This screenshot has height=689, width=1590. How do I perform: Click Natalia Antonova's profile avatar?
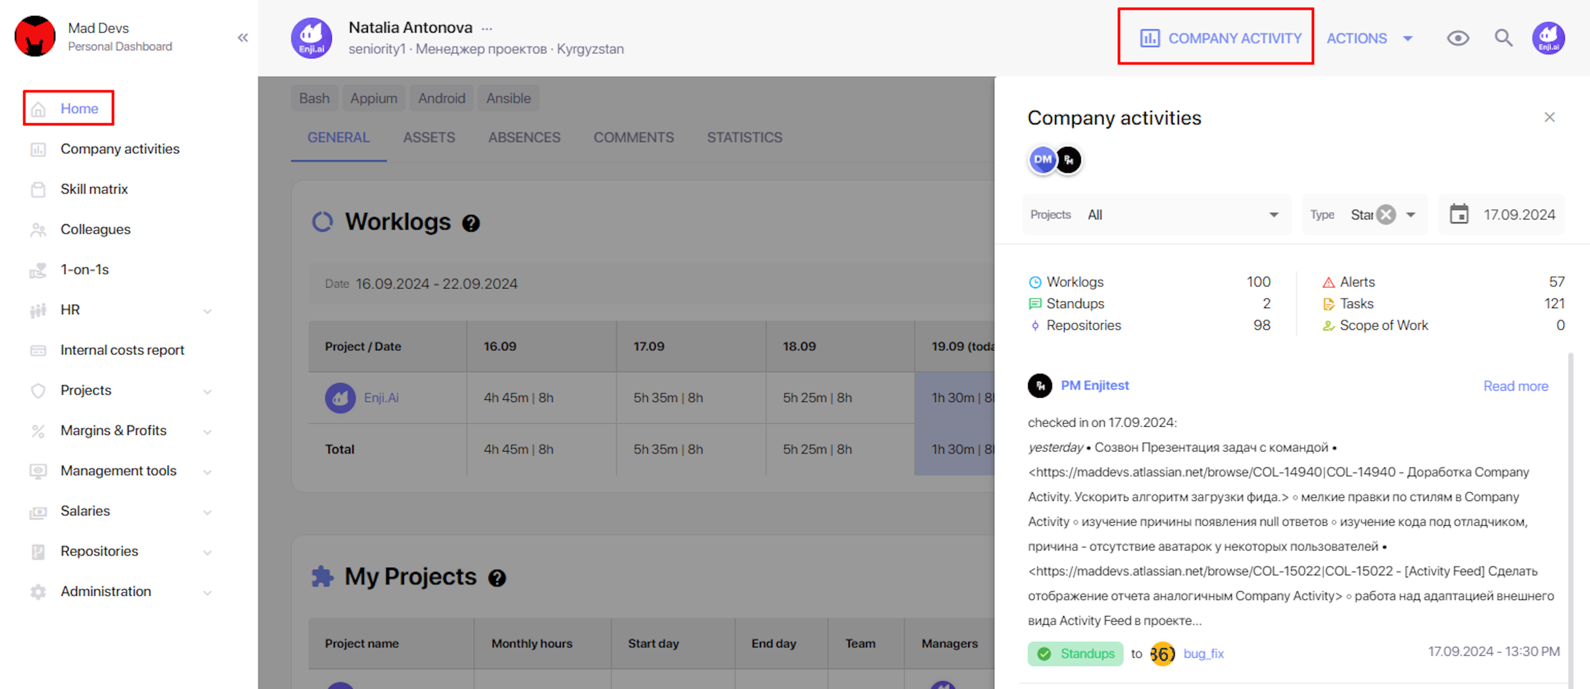(312, 38)
